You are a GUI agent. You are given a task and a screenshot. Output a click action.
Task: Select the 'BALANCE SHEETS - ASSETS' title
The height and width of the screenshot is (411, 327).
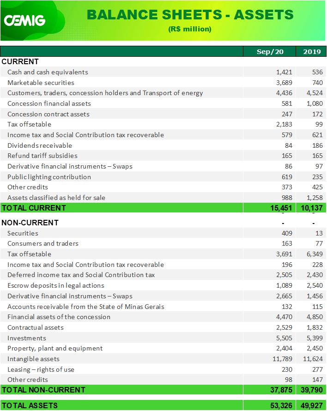[x=190, y=14]
